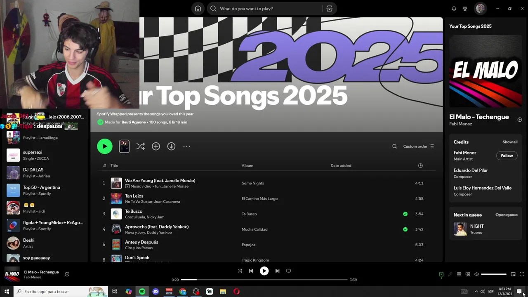Viewport: 528px width, 297px height.
Task: Toggle saved checkmark on Te Busco
Action: [x=405, y=214]
